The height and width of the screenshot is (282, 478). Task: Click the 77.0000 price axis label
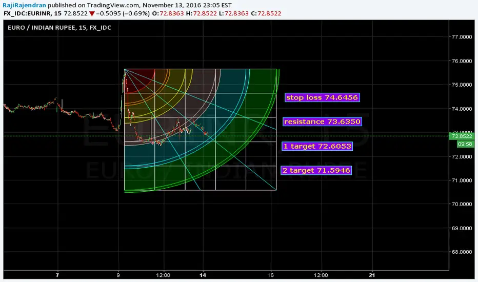462,37
